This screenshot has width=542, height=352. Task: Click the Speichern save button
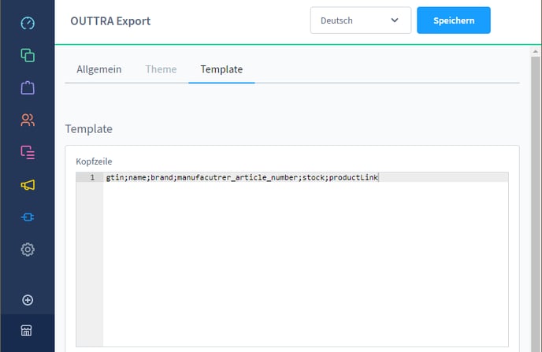(x=454, y=20)
